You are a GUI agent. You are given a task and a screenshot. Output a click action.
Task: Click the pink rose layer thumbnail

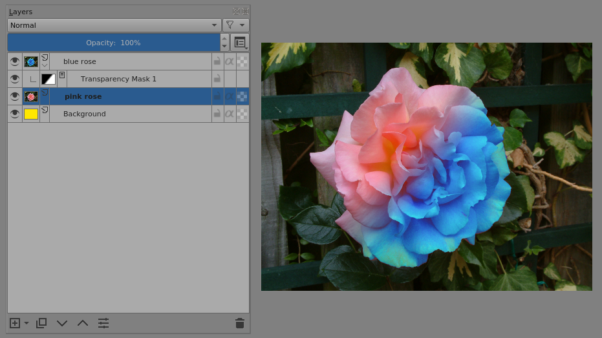pos(31,96)
